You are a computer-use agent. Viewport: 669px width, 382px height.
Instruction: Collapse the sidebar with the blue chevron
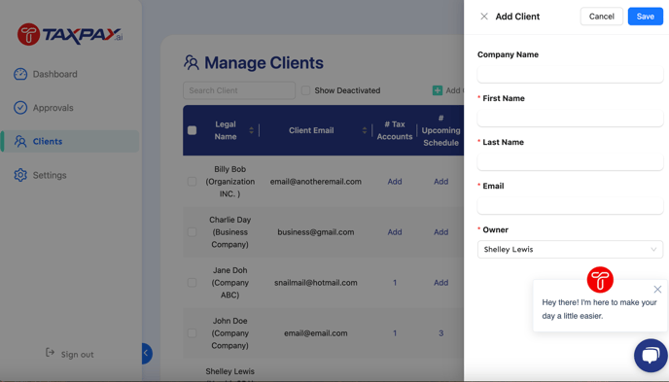146,353
